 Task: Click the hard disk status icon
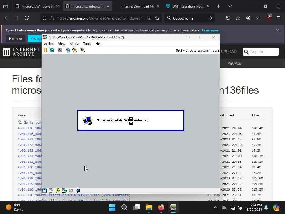pyautogui.click(x=71, y=191)
